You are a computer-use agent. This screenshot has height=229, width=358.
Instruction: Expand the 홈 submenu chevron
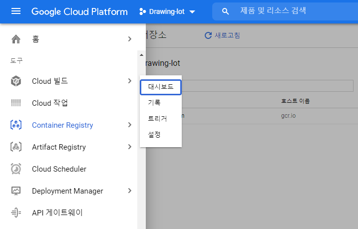pyautogui.click(x=130, y=39)
